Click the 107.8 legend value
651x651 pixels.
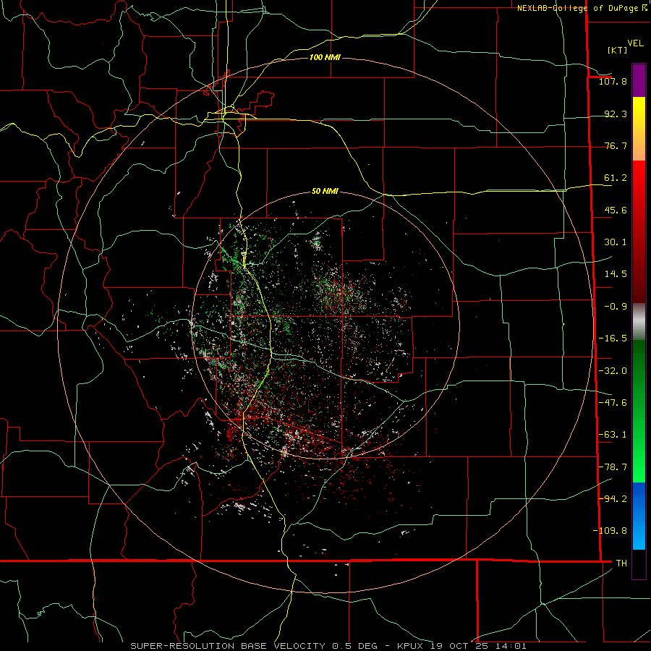click(613, 81)
